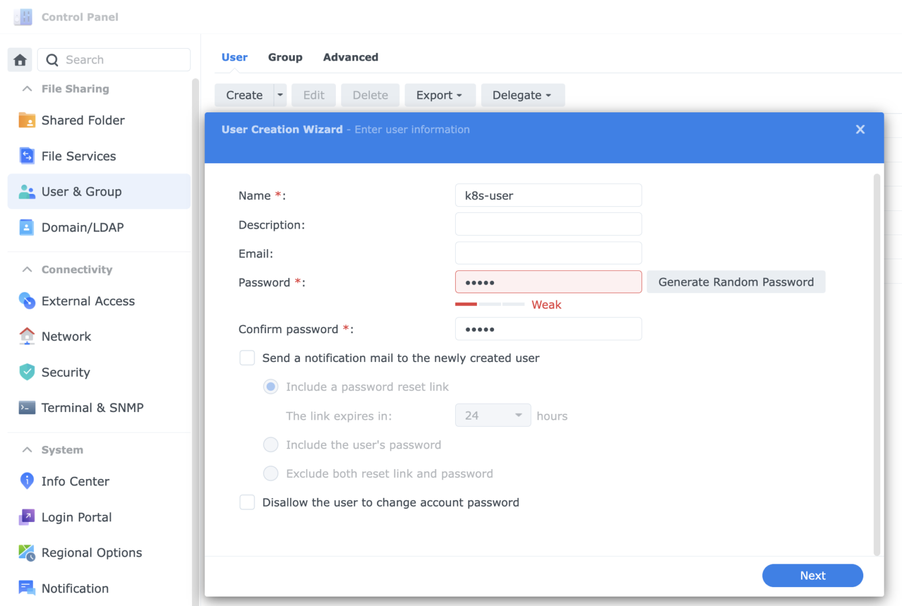Click the Weak password strength bar
Image resolution: width=902 pixels, height=606 pixels.
489,304
